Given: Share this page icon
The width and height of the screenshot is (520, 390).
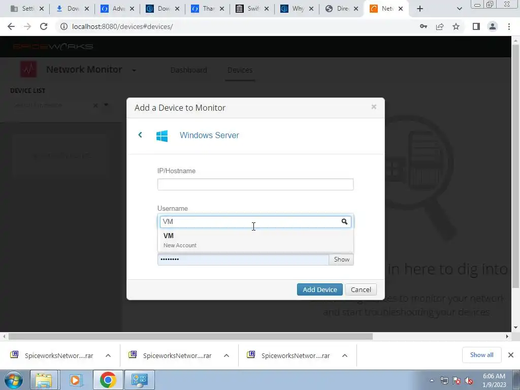Looking at the screenshot, I should pyautogui.click(x=440, y=26).
